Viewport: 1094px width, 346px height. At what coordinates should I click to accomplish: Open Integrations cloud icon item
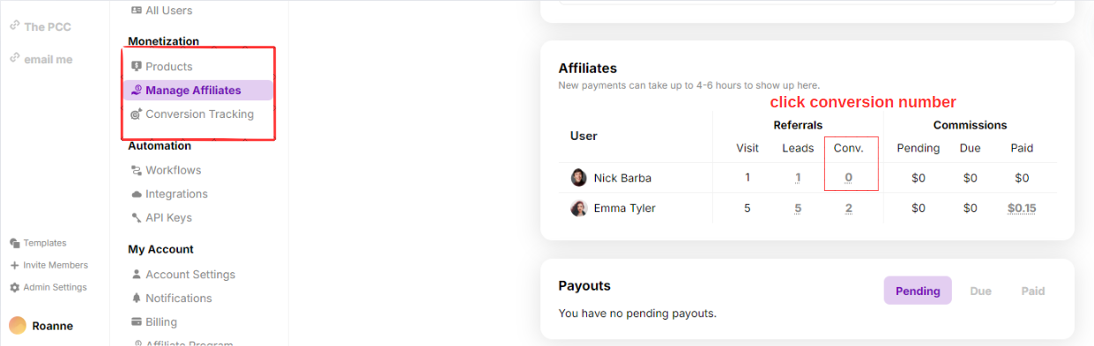[169, 194]
